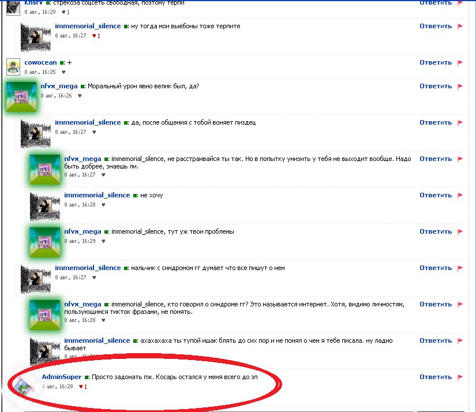Click Ответить for "тут уж твои проблемы"

(x=436, y=231)
